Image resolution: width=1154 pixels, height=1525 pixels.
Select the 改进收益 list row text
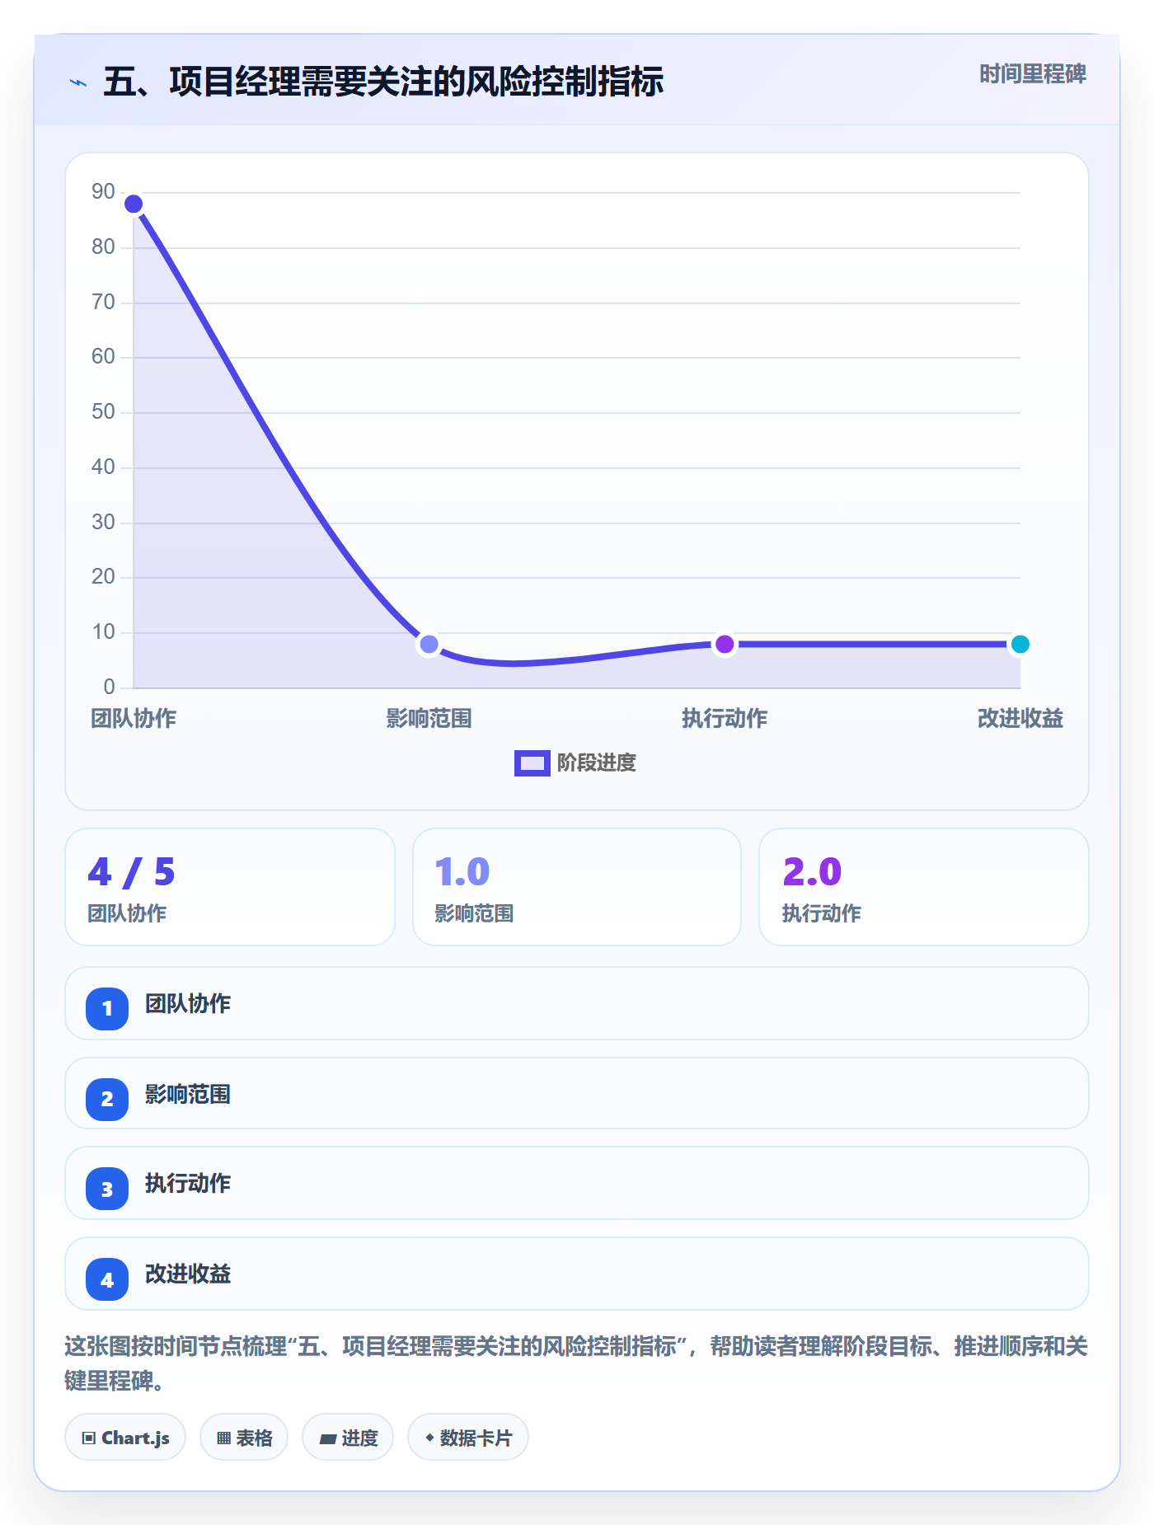point(188,1274)
